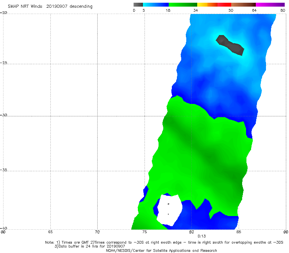Click the latitude axis label "-20"
Image resolution: width=289 pixels, height=253 pixels.
click(x=4, y=13)
